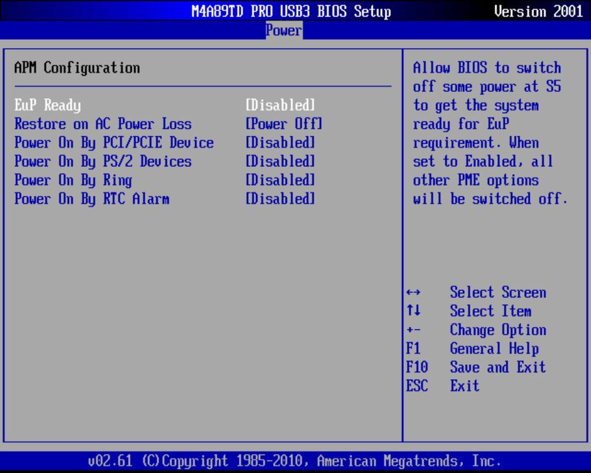Open the EuP Ready setting dropdown
This screenshot has width=591, height=473.
47,105
